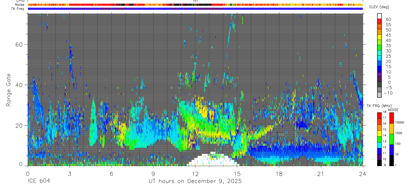
Task: Pick the black bottom swatch of TX FRQ bar
Action: [x=379, y=162]
